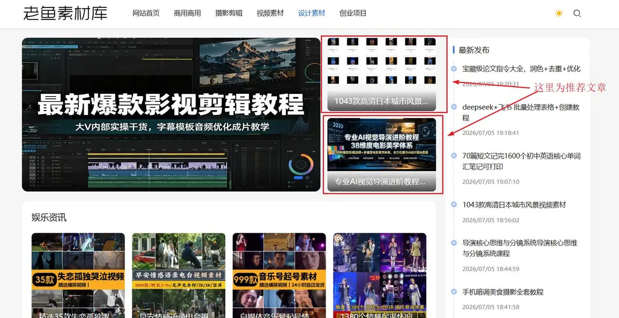This screenshot has width=619, height=318.
Task: Open article 手机暗调美食摄影全套教程
Action: (x=503, y=292)
